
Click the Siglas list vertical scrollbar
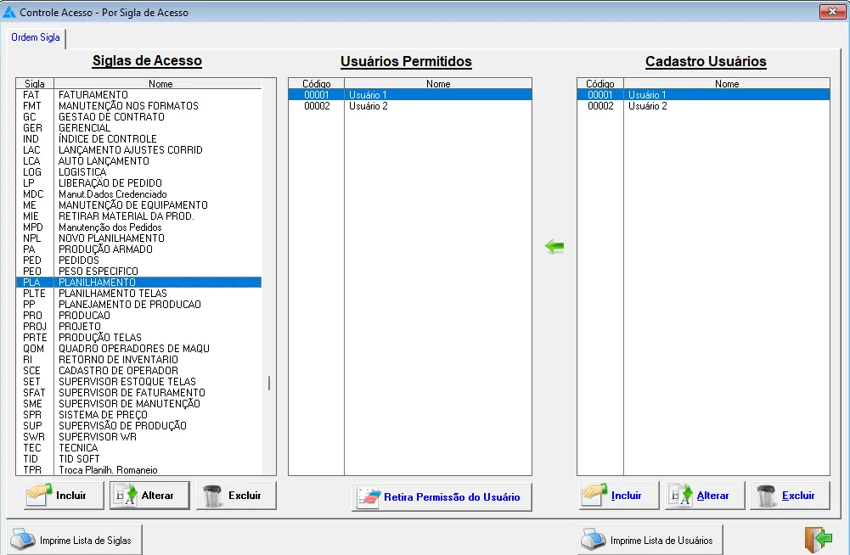click(269, 383)
